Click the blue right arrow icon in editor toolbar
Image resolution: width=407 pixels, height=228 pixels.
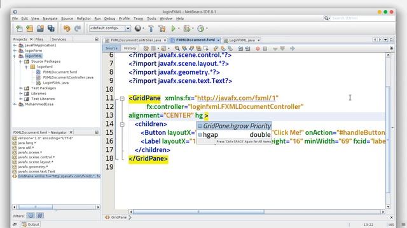click(293, 48)
